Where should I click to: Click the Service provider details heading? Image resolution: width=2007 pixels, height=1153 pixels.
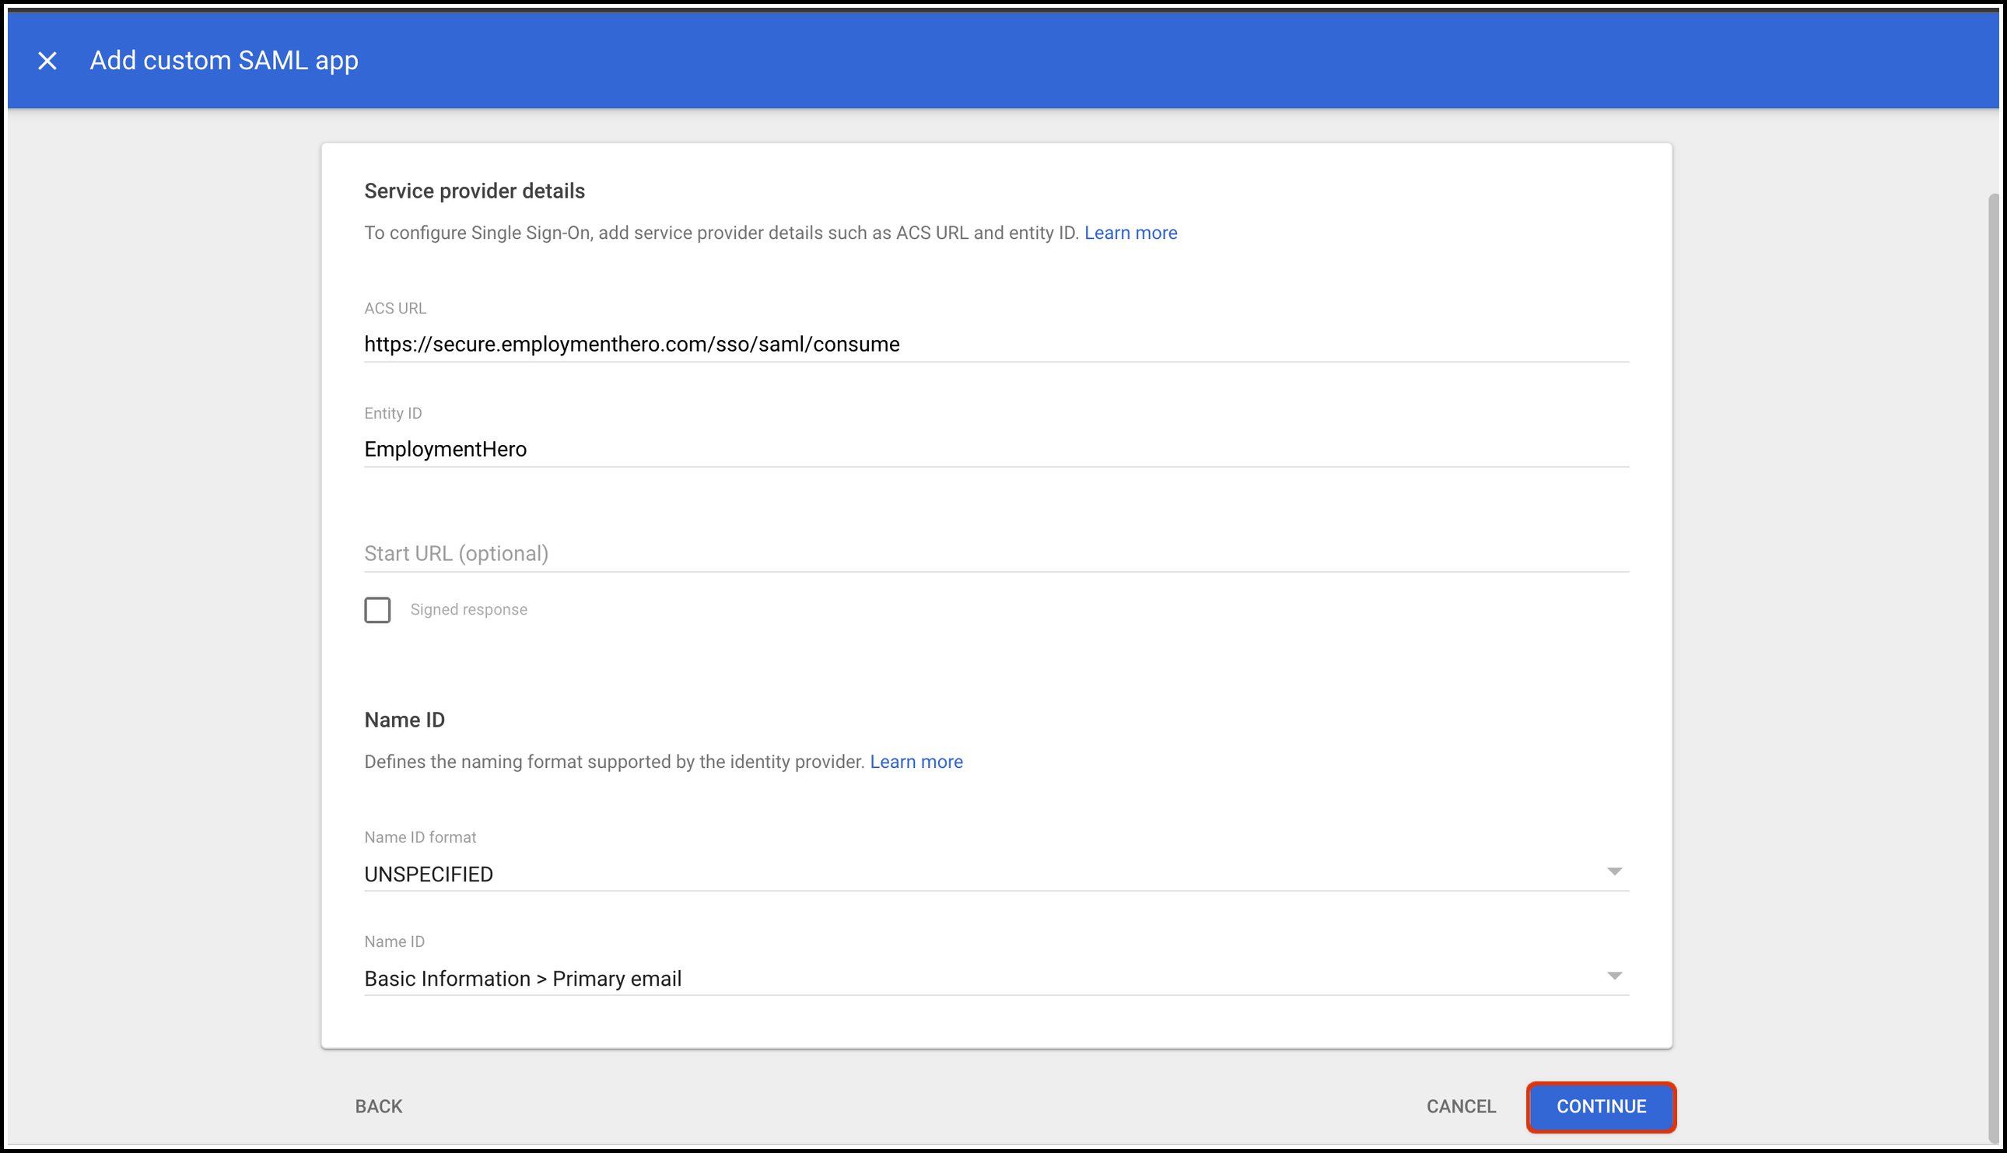tap(475, 191)
